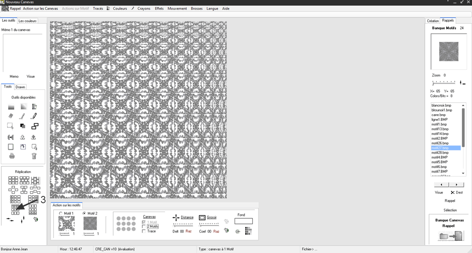Click the four-arrow Distance icon

coord(176,217)
